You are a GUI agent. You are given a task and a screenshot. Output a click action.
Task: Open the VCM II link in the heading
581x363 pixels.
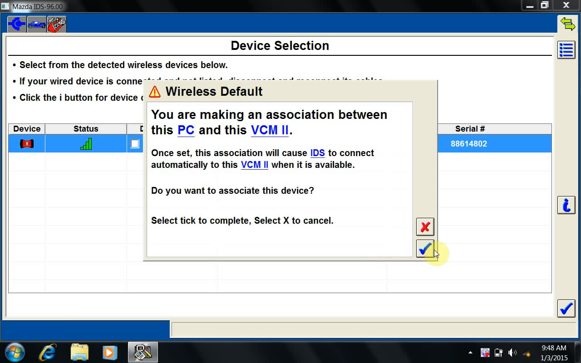(x=270, y=130)
